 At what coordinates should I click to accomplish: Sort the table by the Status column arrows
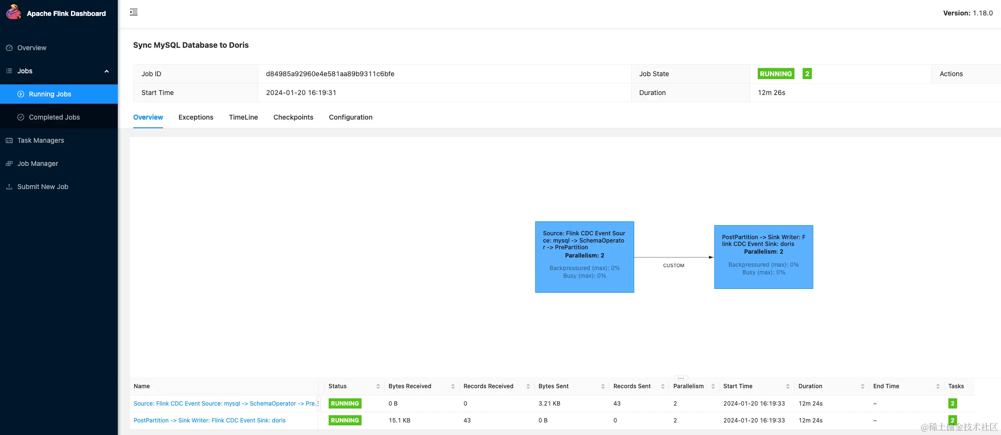pyautogui.click(x=378, y=386)
